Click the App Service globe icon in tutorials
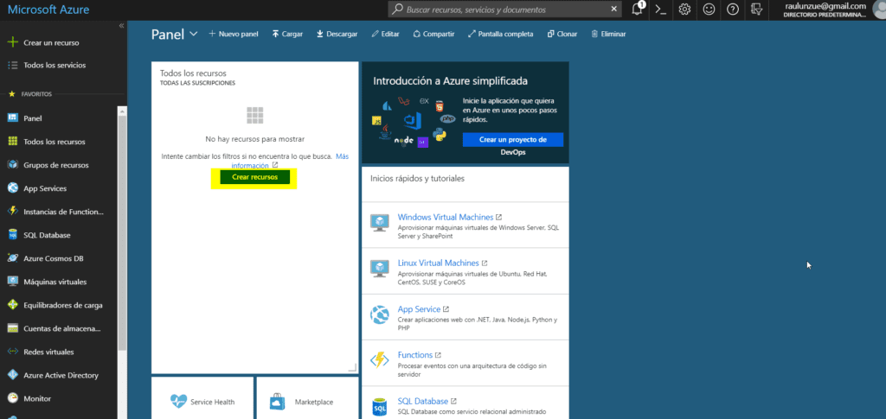This screenshot has height=419, width=886. [x=379, y=314]
